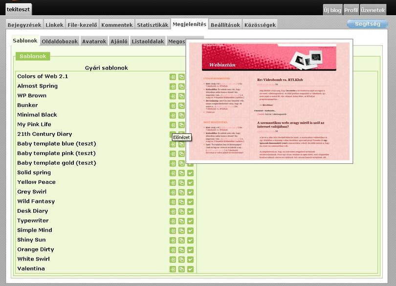The image size is (396, 286).
Task: Click the Webisztán template preview thumbnail
Action: pyautogui.click(x=269, y=101)
